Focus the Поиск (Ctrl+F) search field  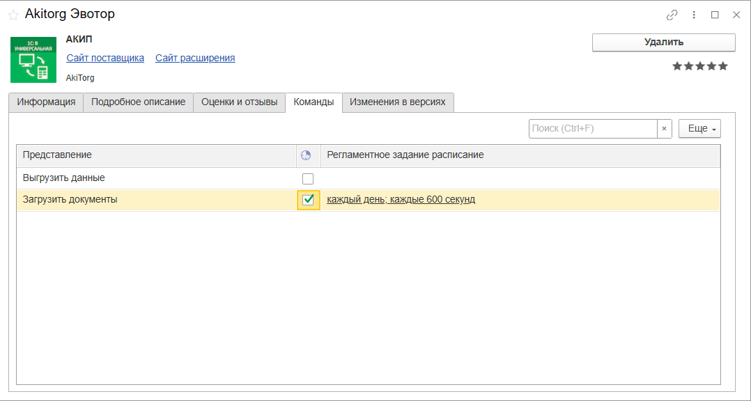pos(593,129)
